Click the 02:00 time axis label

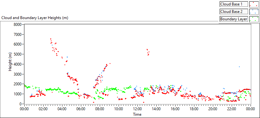click(43, 109)
